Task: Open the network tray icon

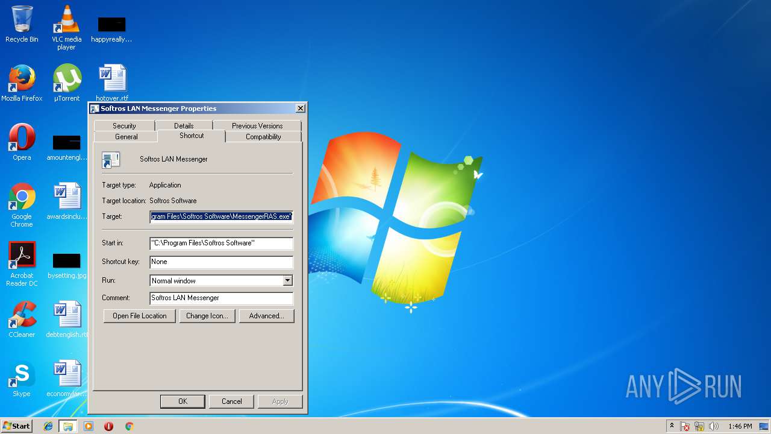Action: coord(699,426)
